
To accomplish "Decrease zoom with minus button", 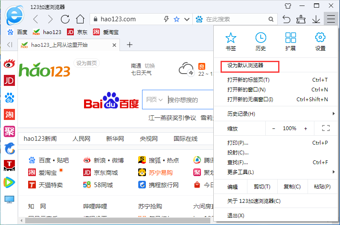I will tap(273, 128).
